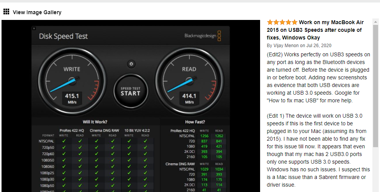Open the View Image Gallery link
The height and width of the screenshot is (192, 380).
pos(37,12)
